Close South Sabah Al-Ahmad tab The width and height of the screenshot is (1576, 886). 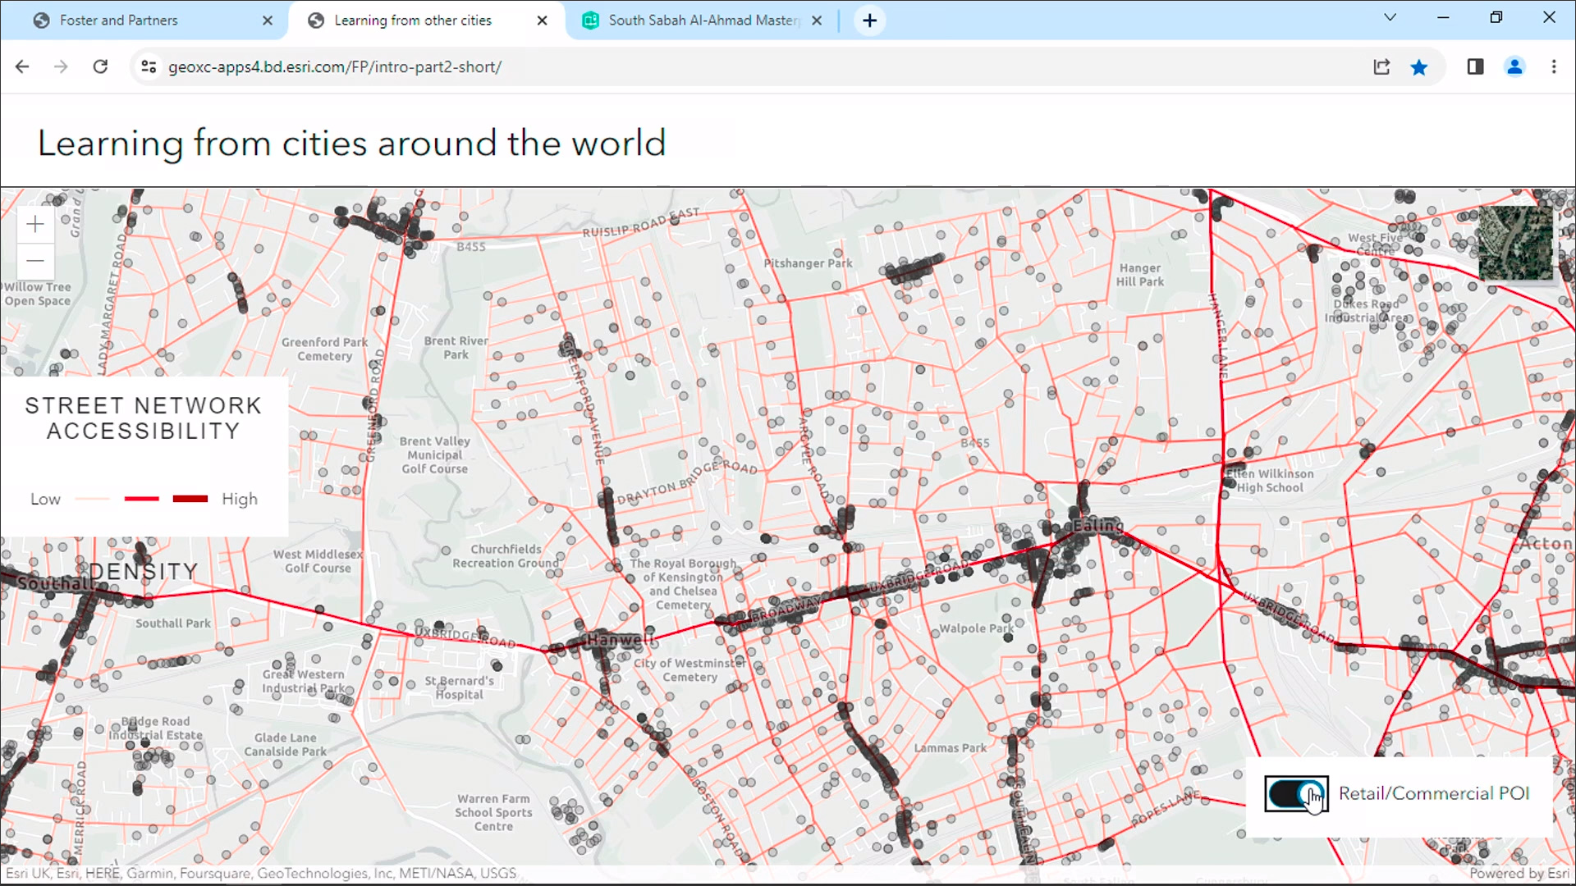tap(817, 21)
